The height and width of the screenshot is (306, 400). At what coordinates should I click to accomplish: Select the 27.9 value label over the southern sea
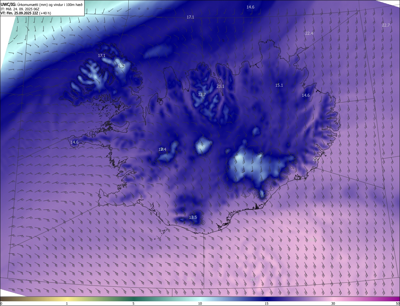pyautogui.click(x=191, y=279)
